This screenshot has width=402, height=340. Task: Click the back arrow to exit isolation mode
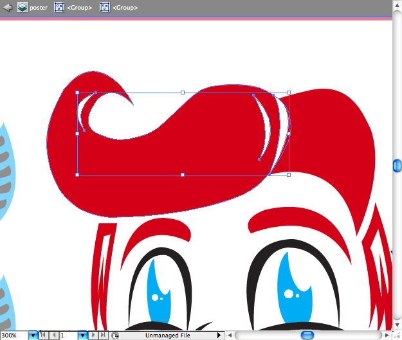coord(8,7)
